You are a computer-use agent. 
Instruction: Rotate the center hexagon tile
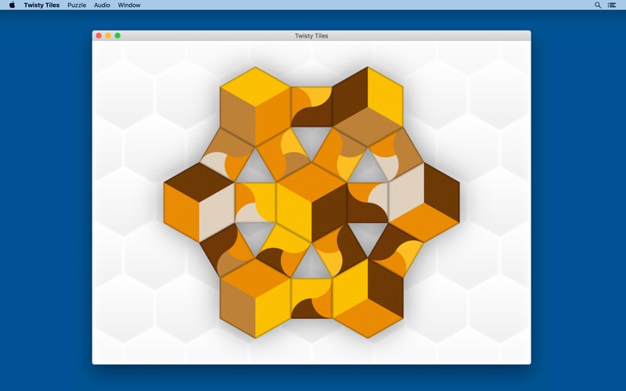coord(311,203)
